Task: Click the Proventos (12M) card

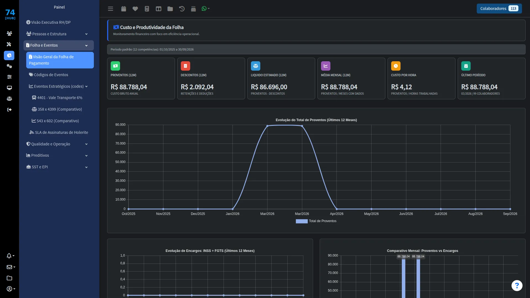Action: tap(141, 78)
